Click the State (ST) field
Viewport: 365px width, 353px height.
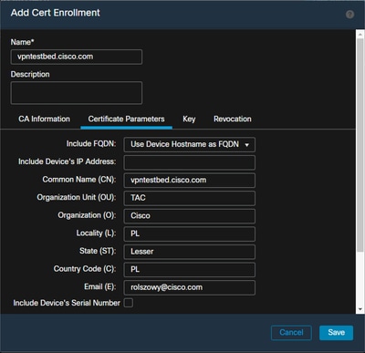(x=190, y=252)
